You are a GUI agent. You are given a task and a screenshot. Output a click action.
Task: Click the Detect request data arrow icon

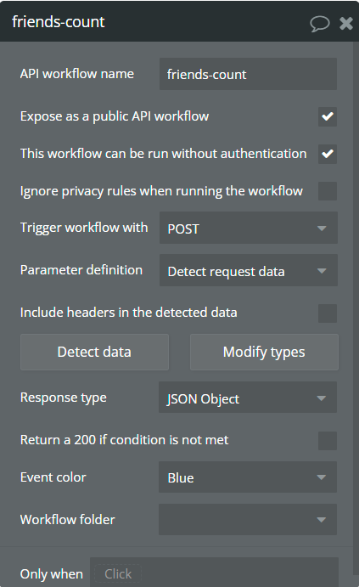(322, 271)
